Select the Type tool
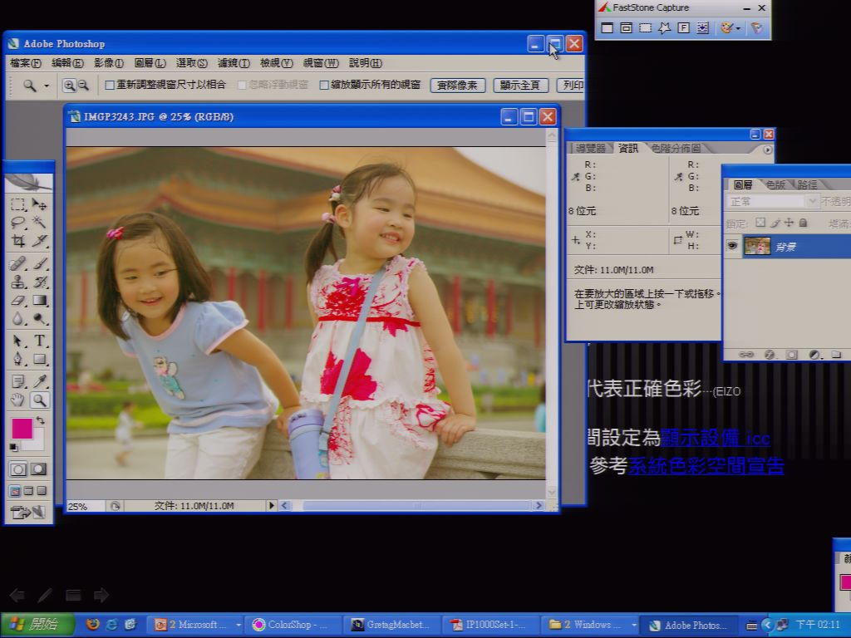This screenshot has height=638, width=851. point(39,341)
